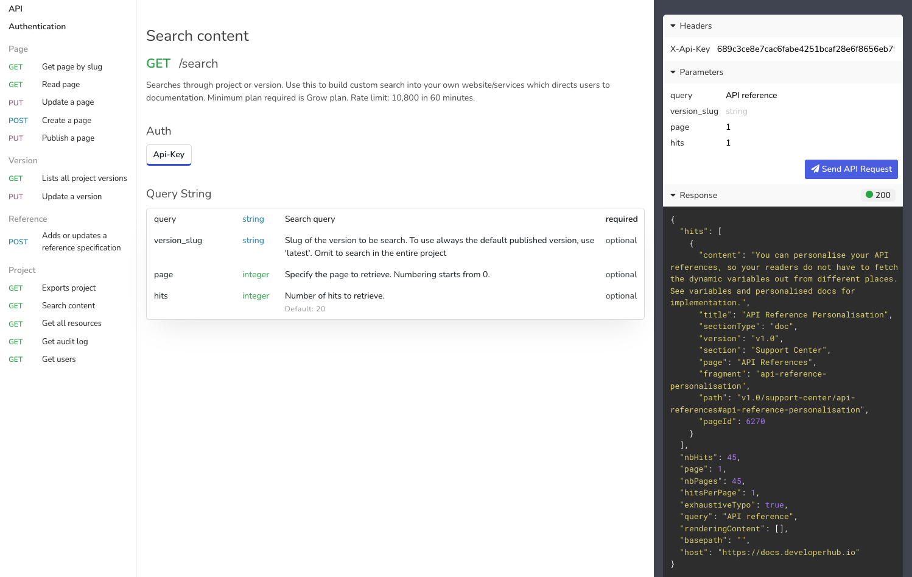Open the Exports project endpoint
This screenshot has width=912, height=577.
tap(69, 288)
